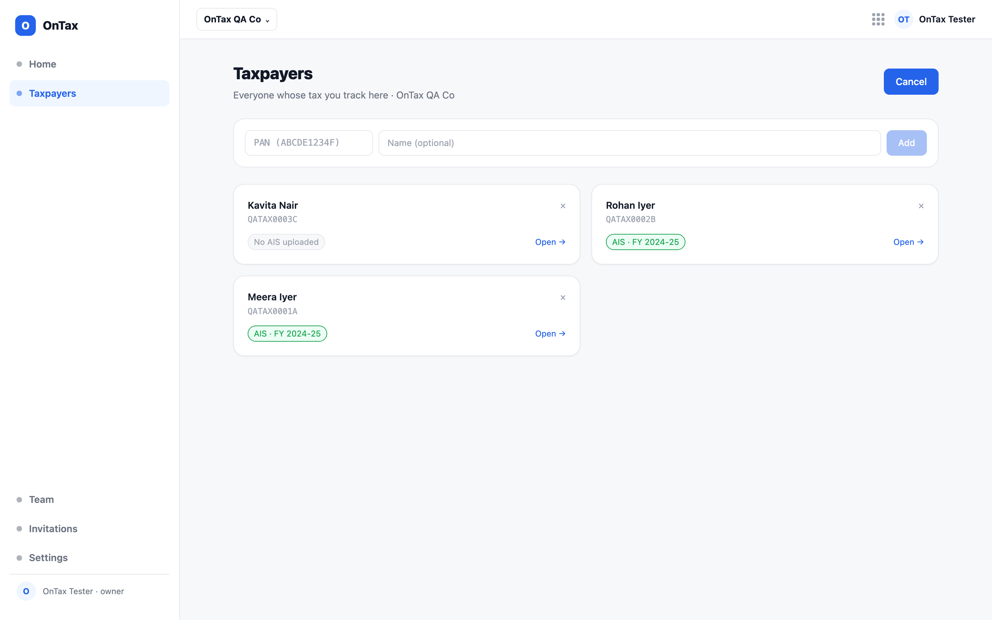Click the Taxpayers page heading
Image resolution: width=992 pixels, height=620 pixels.
pyautogui.click(x=272, y=74)
